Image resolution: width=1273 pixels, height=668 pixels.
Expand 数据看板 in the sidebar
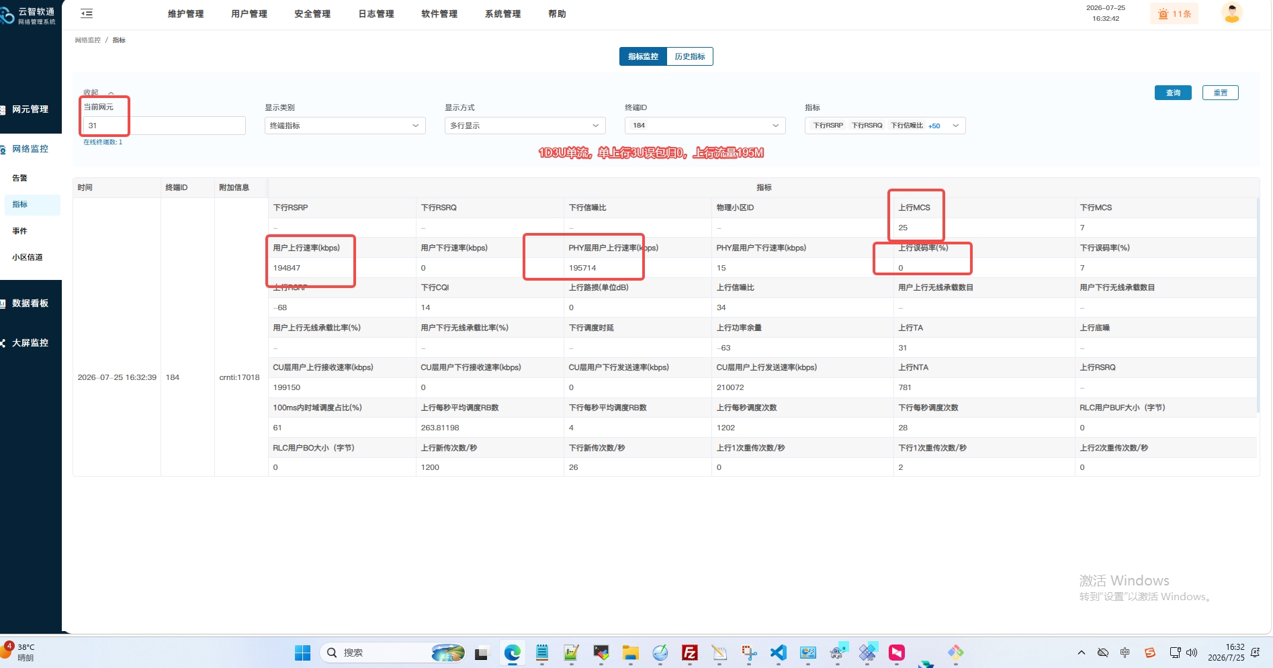point(30,303)
